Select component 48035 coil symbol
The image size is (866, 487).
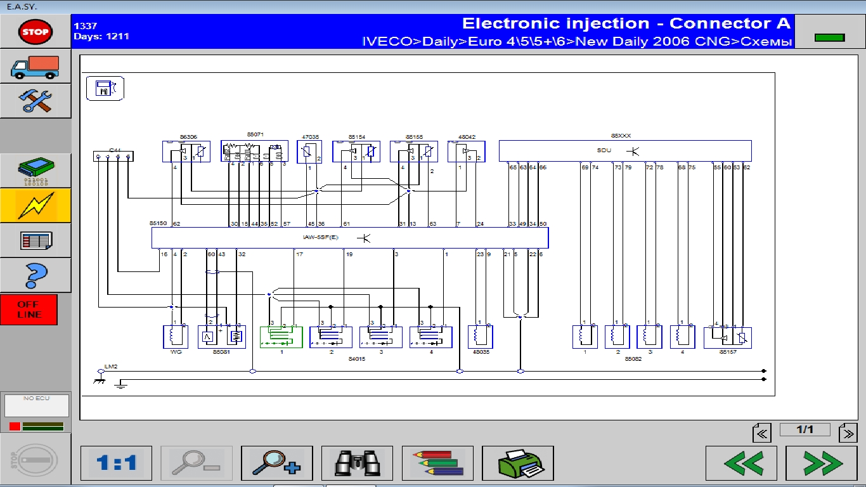[481, 337]
